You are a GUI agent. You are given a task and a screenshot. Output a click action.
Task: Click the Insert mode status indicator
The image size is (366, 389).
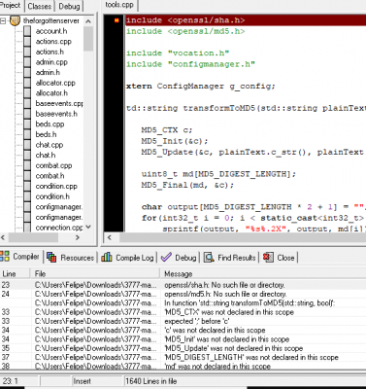click(83, 381)
